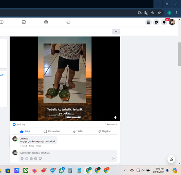Install app via Chrome address bar icon

(x=140, y=13)
